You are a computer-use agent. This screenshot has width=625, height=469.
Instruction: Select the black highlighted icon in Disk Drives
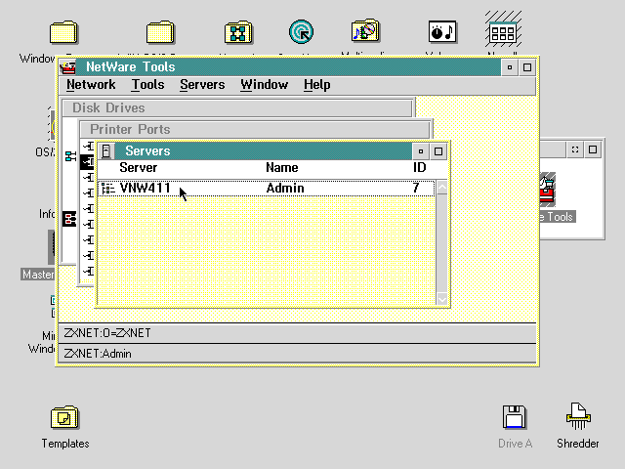(69, 219)
